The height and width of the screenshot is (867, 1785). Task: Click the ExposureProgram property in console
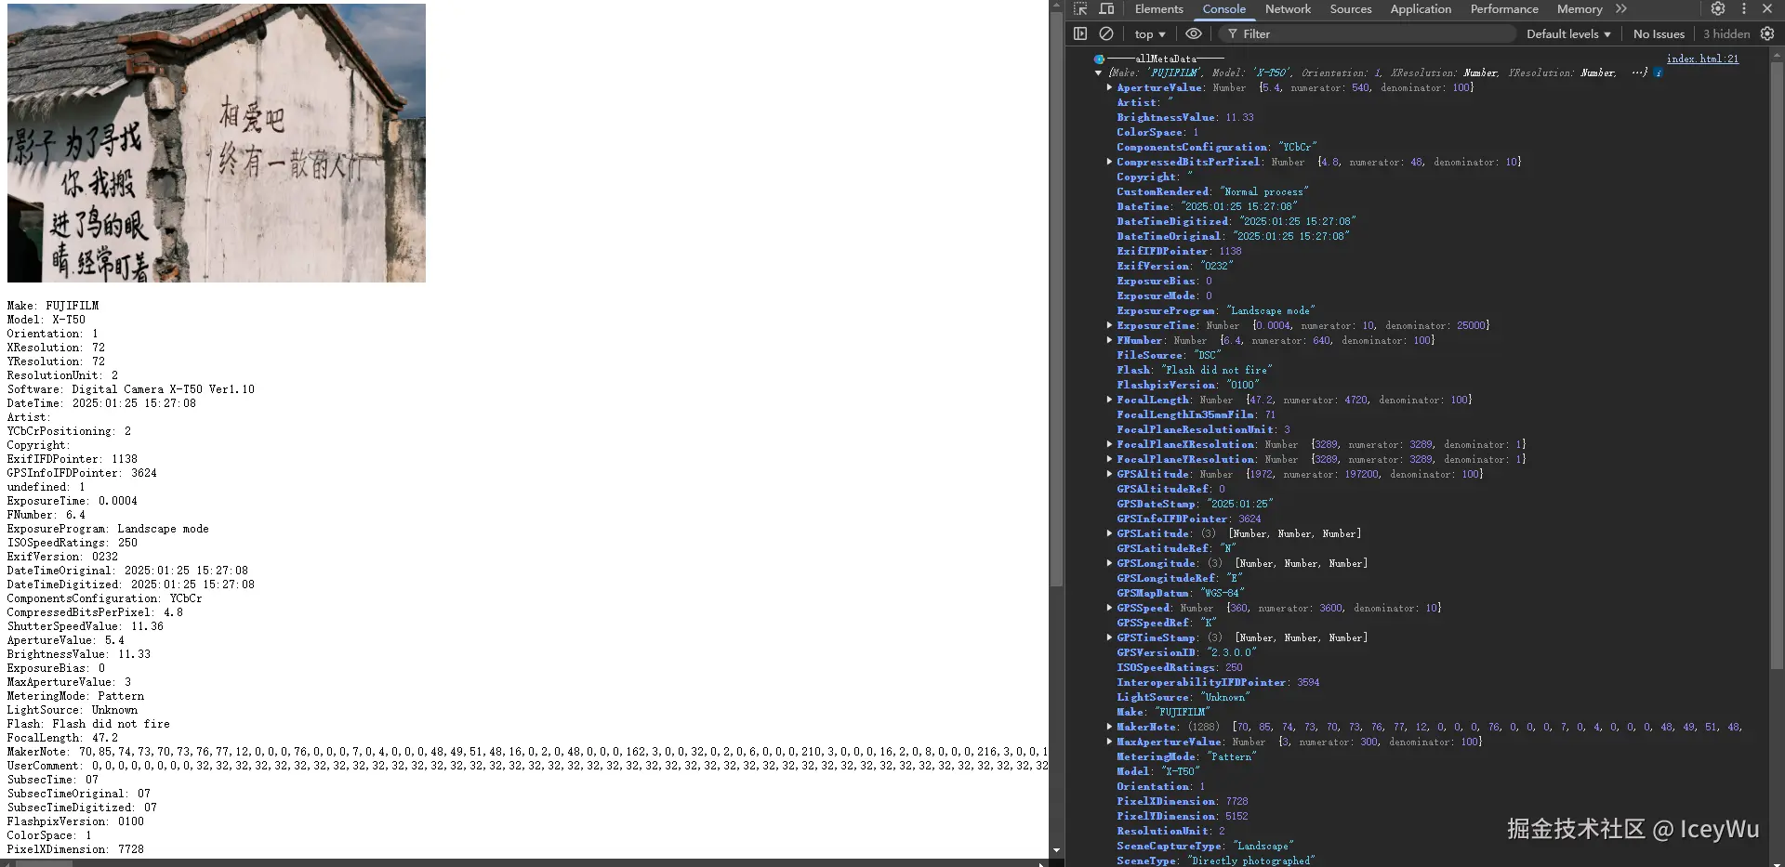pyautogui.click(x=1216, y=310)
